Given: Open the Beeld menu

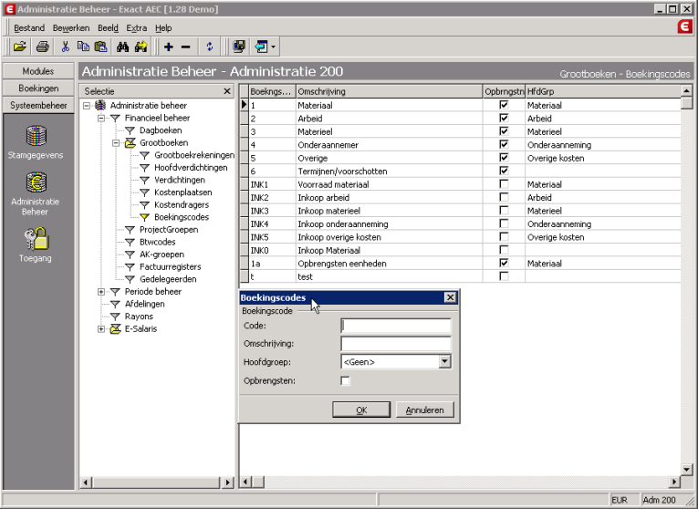Looking at the screenshot, I should (x=109, y=28).
